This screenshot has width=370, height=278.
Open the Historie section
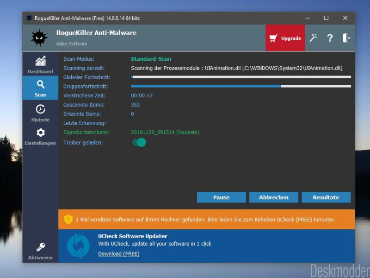[x=40, y=113]
